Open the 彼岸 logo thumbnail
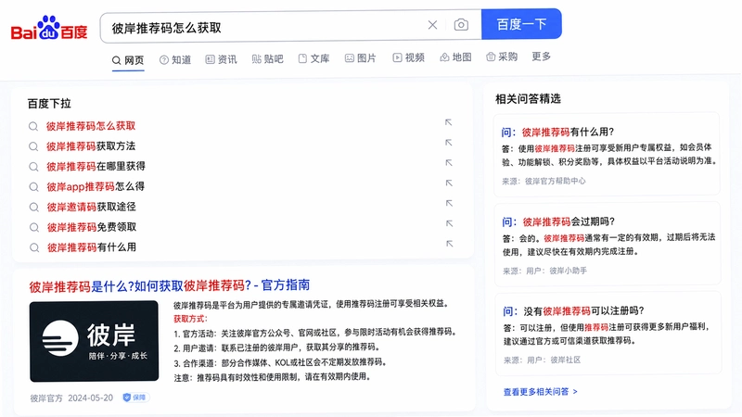Screen dimensions: 742x417 tap(94, 341)
